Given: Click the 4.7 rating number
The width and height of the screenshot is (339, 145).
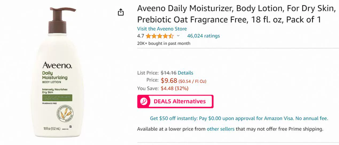Looking at the screenshot, I should click(x=141, y=36).
